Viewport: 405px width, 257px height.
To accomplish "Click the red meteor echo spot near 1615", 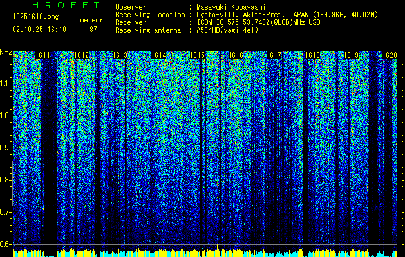I will [x=218, y=184].
